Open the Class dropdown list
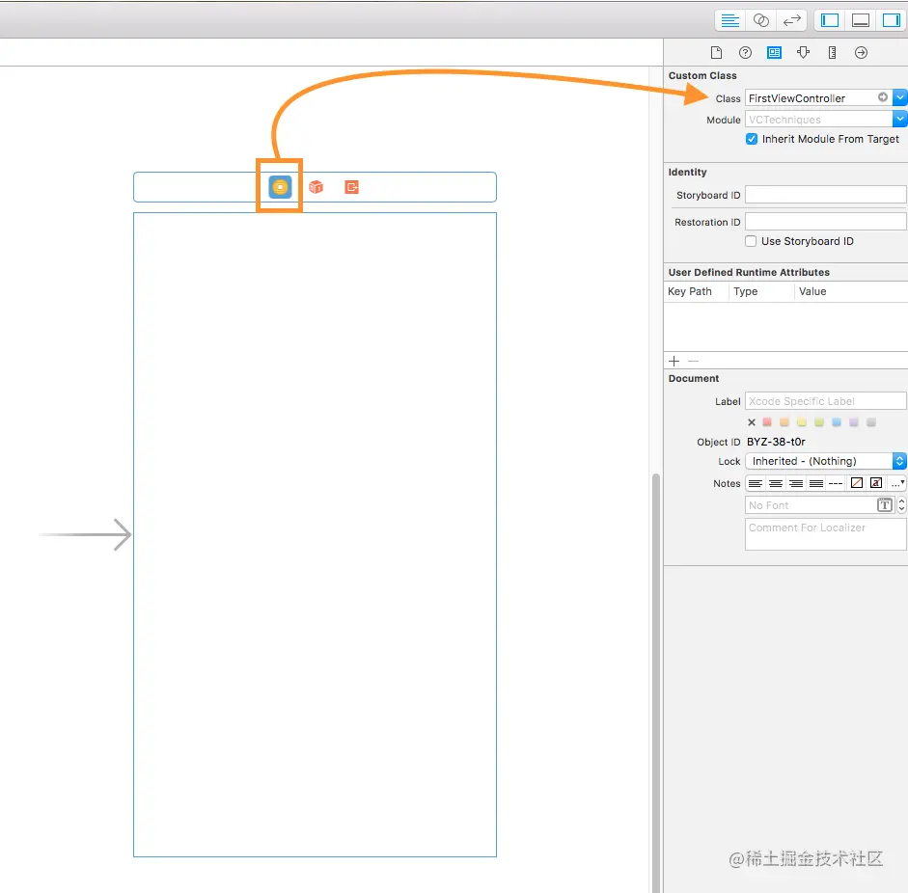This screenshot has height=893, width=908. click(x=900, y=97)
